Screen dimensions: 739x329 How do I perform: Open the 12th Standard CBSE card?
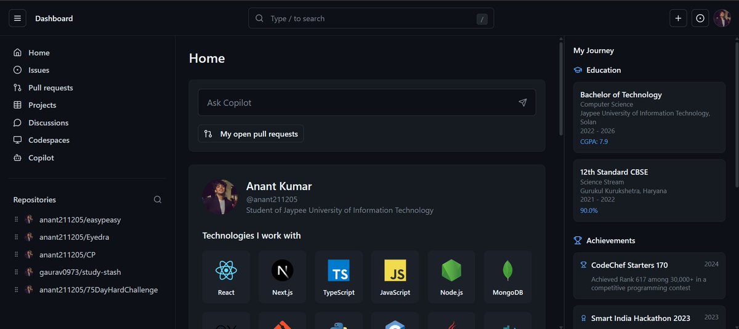coord(649,191)
